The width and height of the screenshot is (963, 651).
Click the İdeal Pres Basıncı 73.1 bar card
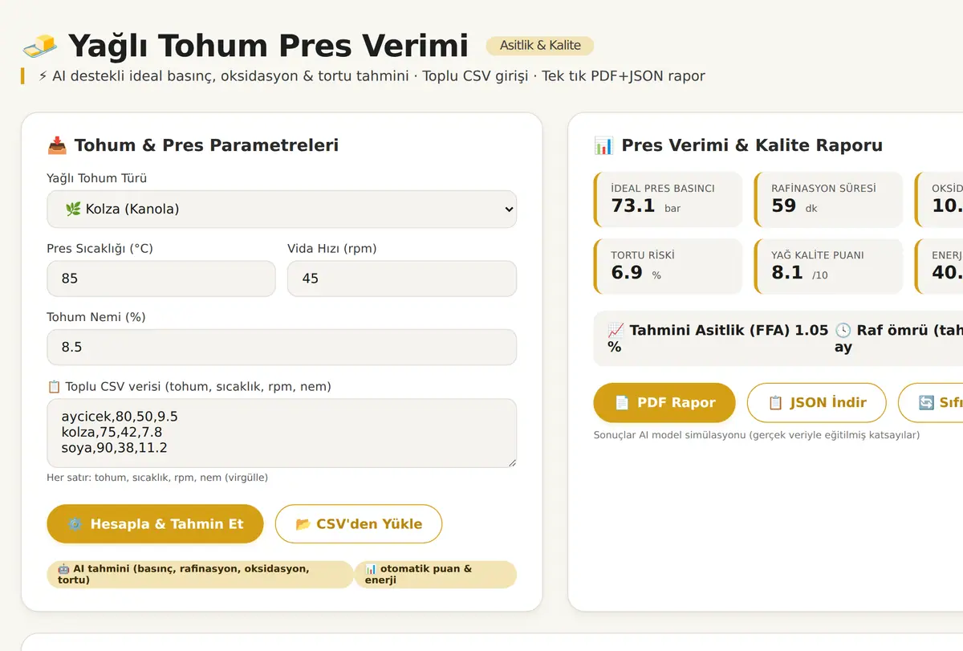668,200
